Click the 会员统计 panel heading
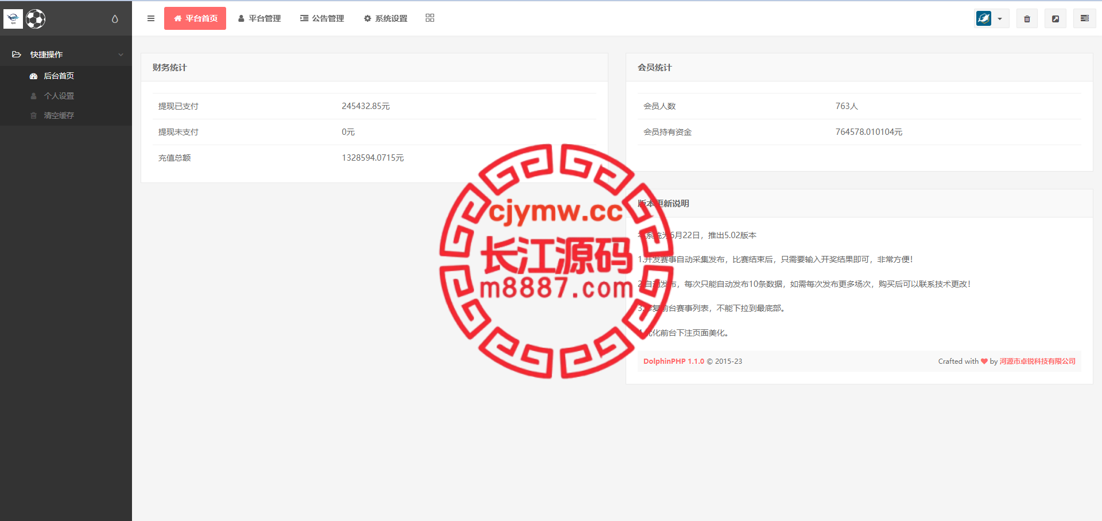The height and width of the screenshot is (521, 1102). (655, 68)
